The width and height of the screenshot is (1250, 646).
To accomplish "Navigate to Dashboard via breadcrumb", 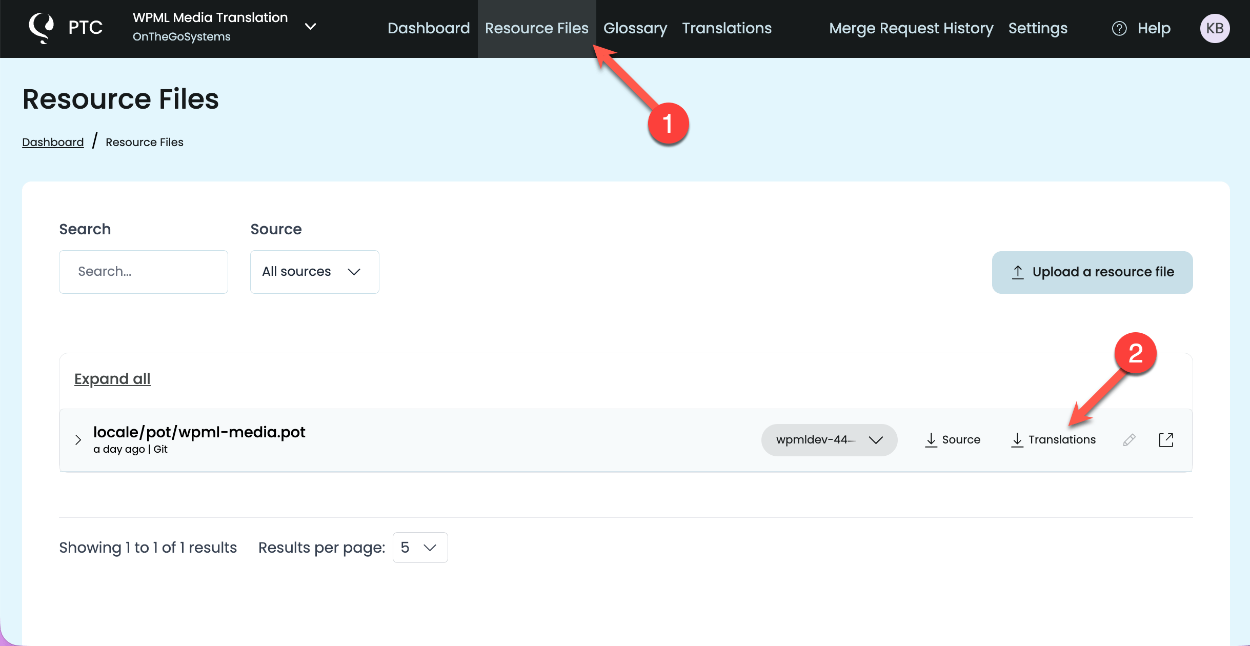I will pyautogui.click(x=53, y=142).
